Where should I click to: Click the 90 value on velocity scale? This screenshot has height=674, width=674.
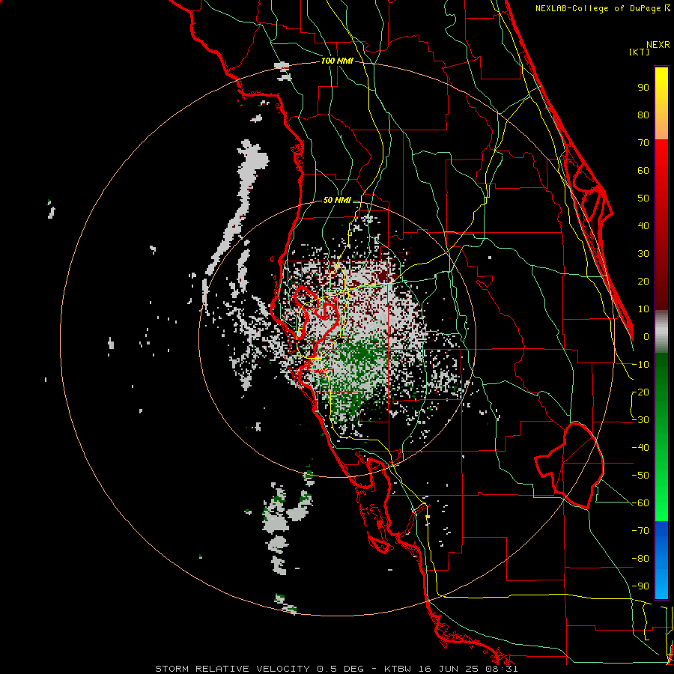click(643, 88)
